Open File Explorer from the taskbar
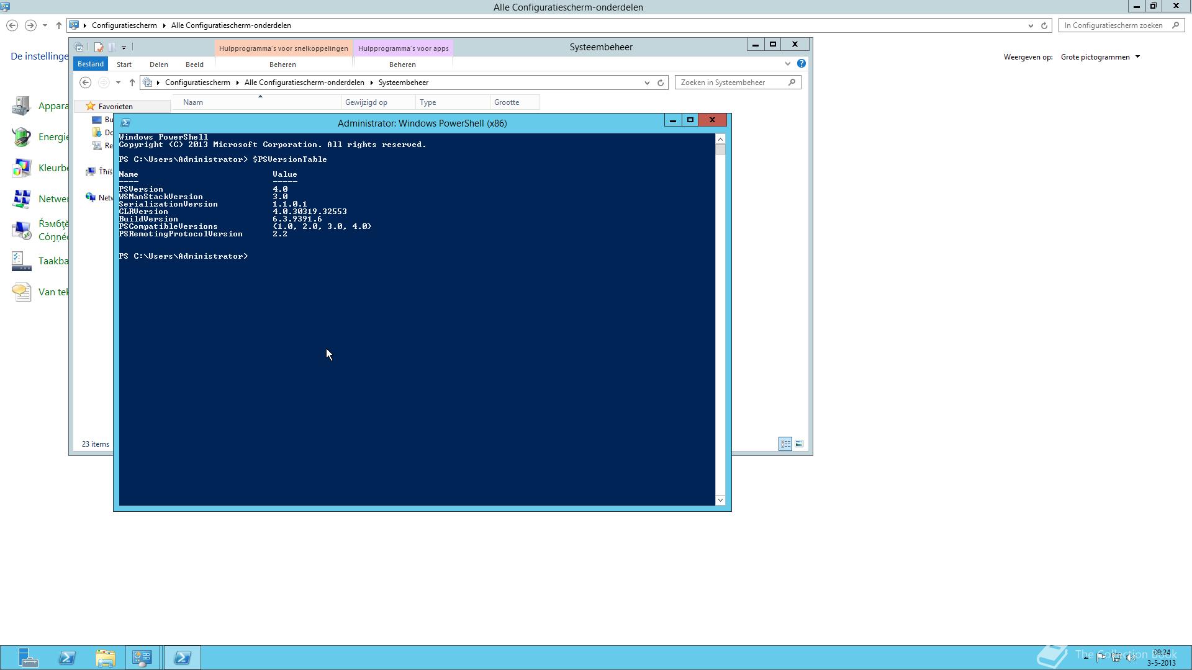 [106, 658]
